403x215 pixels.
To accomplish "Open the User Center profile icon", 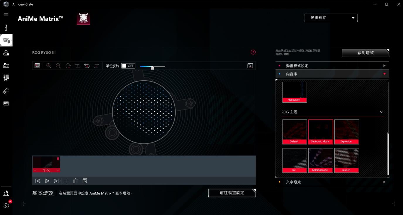I will (6, 193).
